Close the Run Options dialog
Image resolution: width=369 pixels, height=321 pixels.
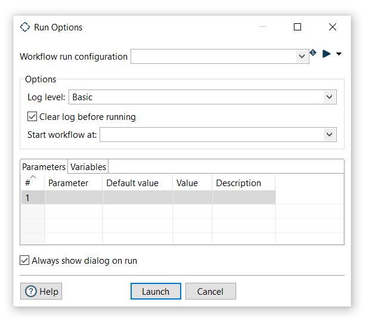pos(333,27)
